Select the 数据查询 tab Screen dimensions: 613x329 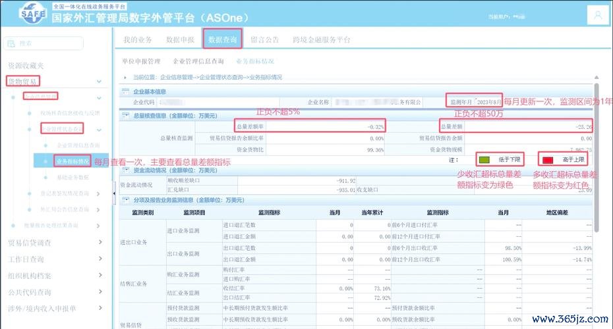tap(222, 39)
